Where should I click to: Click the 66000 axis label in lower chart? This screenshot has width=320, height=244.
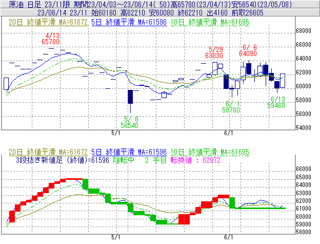click(304, 169)
